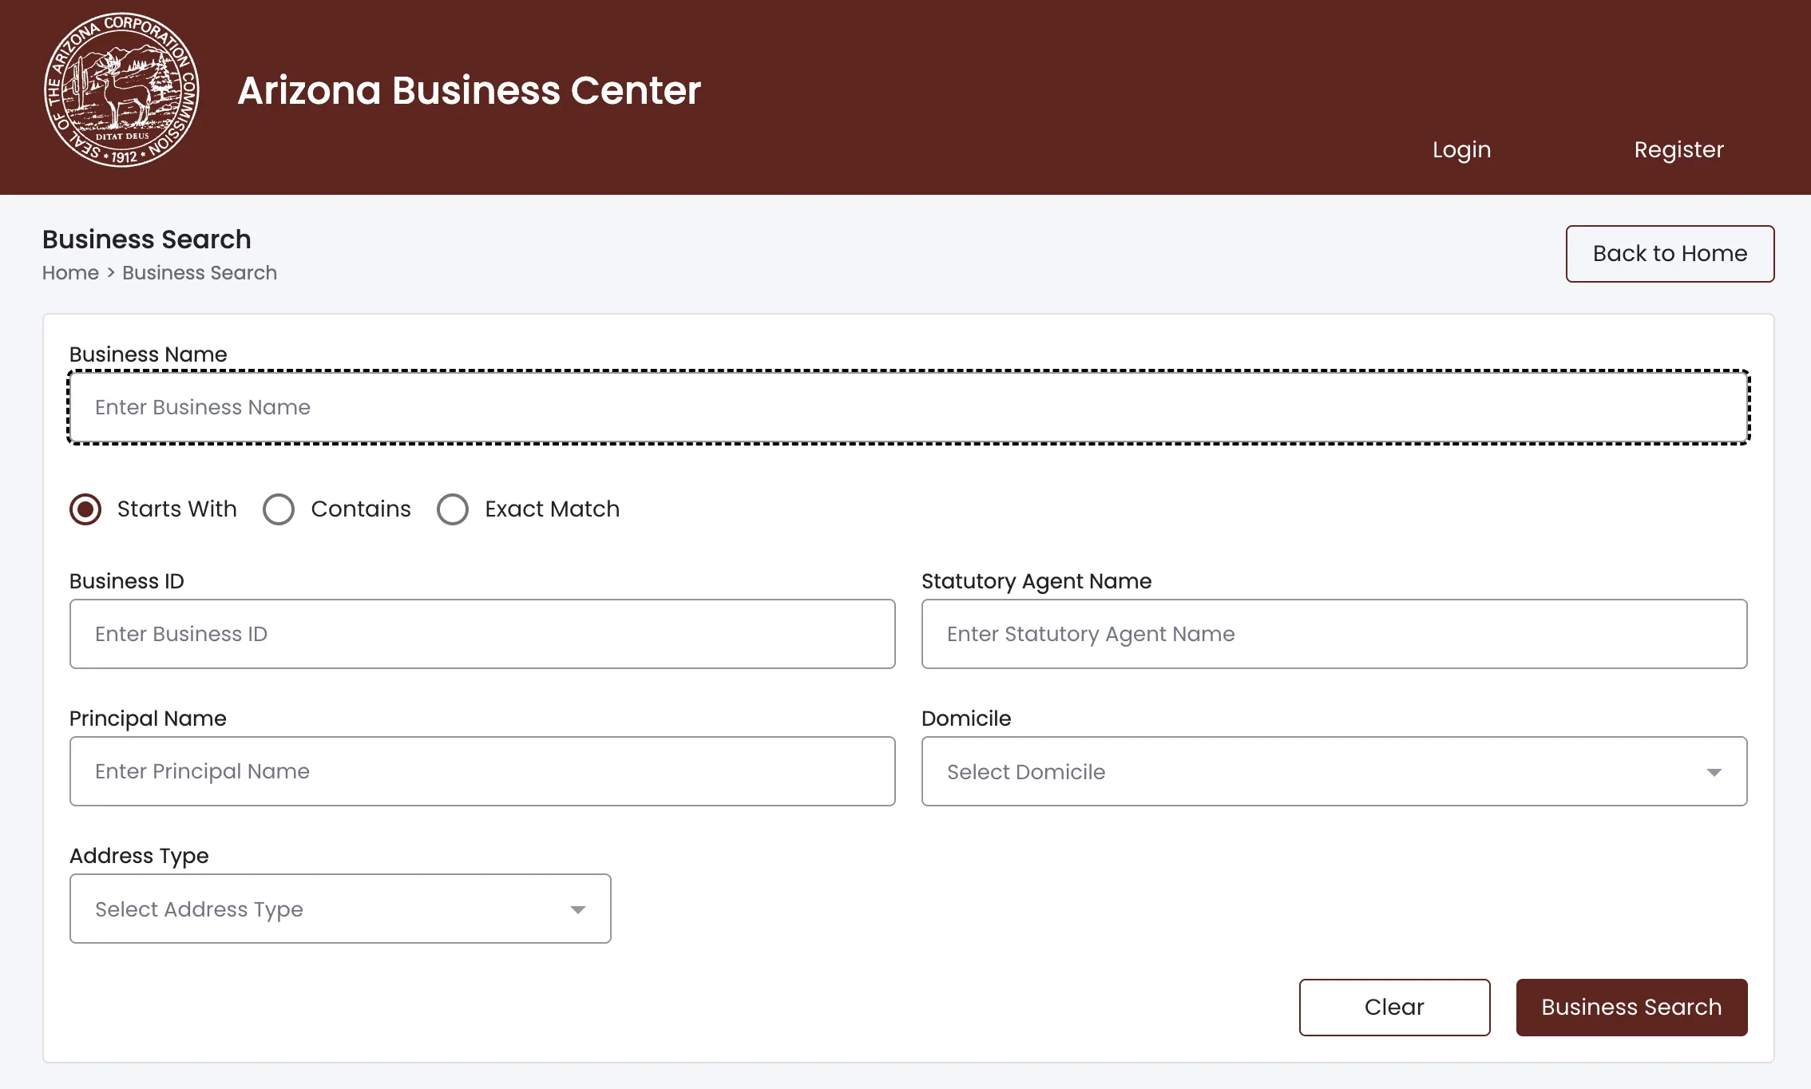Focus the Enter Business Name field

coord(909,407)
